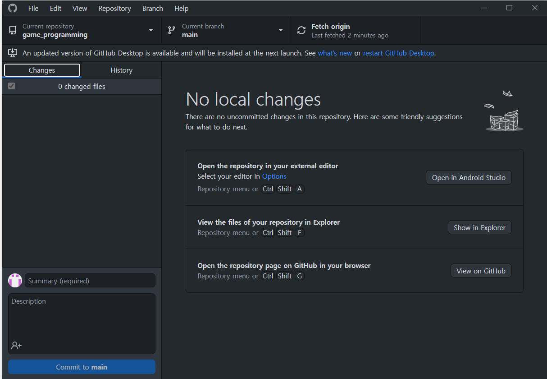Image resolution: width=547 pixels, height=379 pixels.
Task: Click the branch icon next to main
Action: [x=172, y=30]
